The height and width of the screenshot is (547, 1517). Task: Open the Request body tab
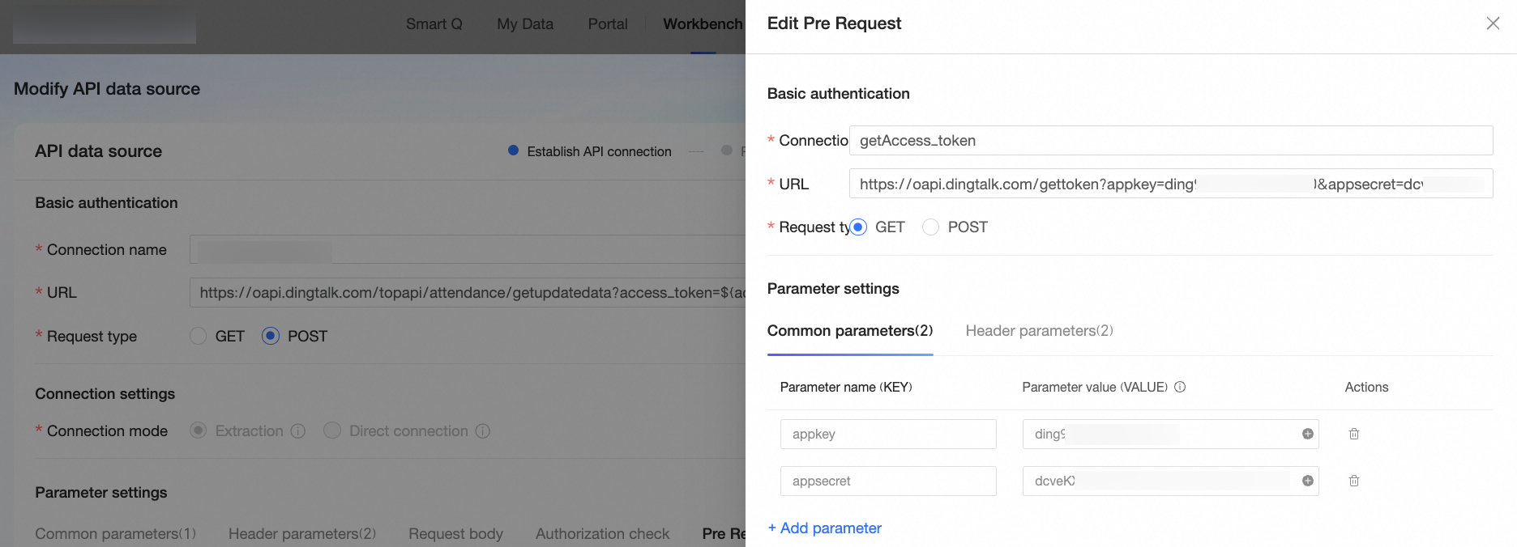(455, 534)
